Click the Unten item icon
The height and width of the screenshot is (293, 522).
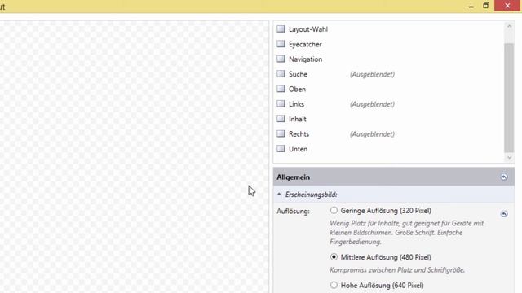[281, 148]
